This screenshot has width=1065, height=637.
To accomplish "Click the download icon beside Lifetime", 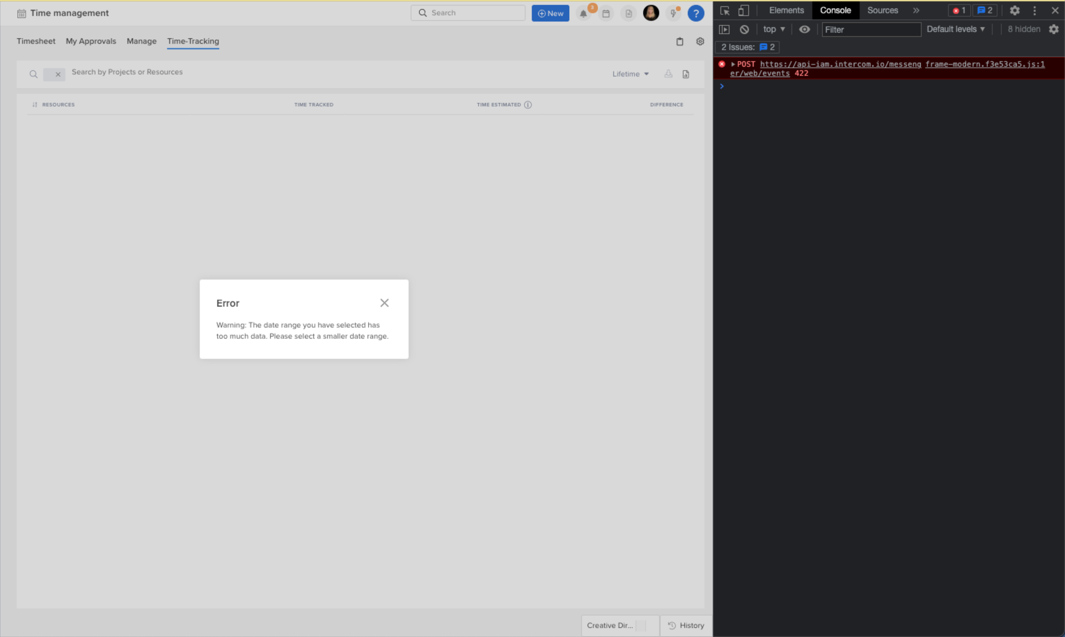I will pos(668,74).
